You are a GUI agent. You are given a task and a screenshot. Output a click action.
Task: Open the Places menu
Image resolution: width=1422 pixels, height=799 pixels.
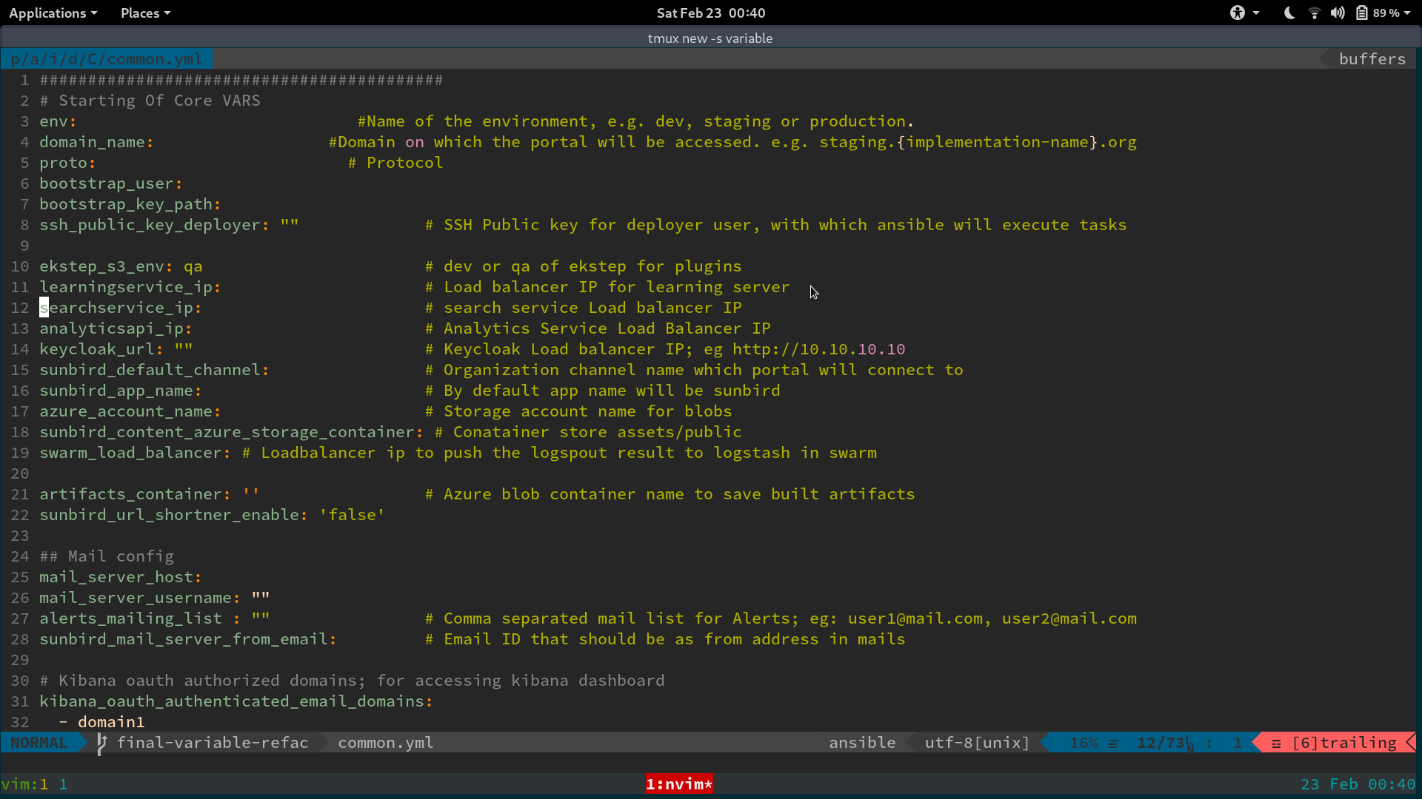(x=145, y=13)
